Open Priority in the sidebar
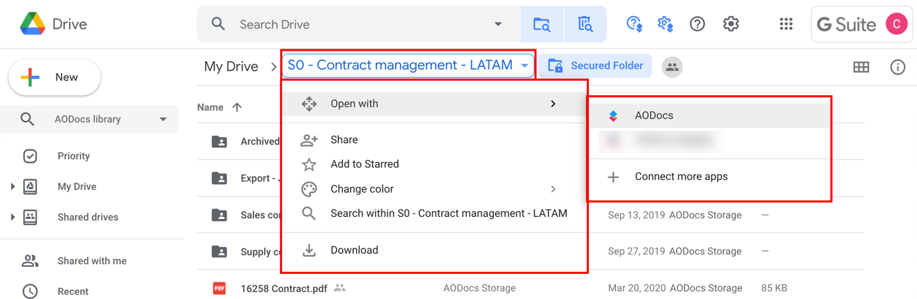The width and height of the screenshot is (917, 299). point(74,156)
